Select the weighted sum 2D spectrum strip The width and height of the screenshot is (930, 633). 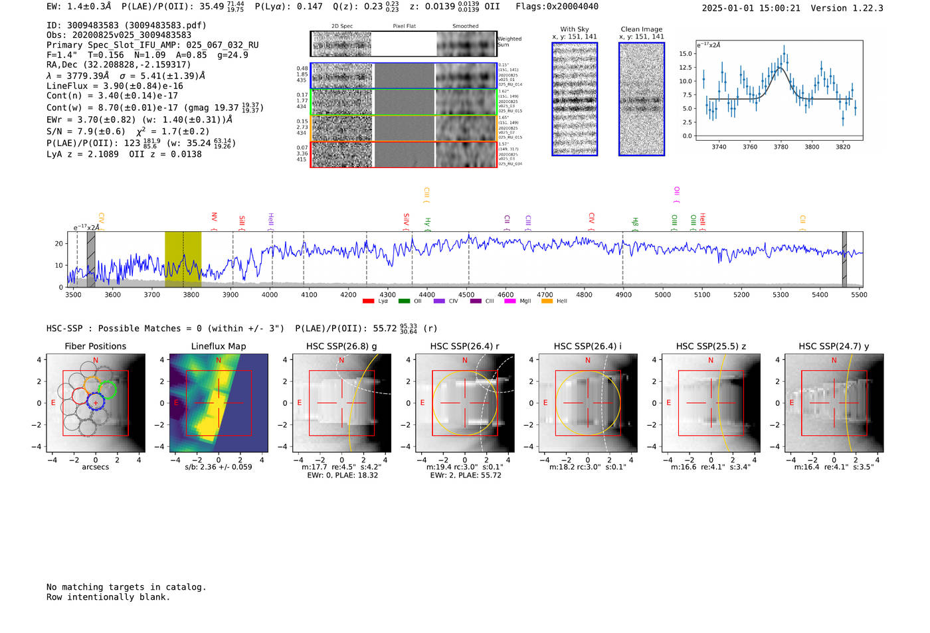404,44
